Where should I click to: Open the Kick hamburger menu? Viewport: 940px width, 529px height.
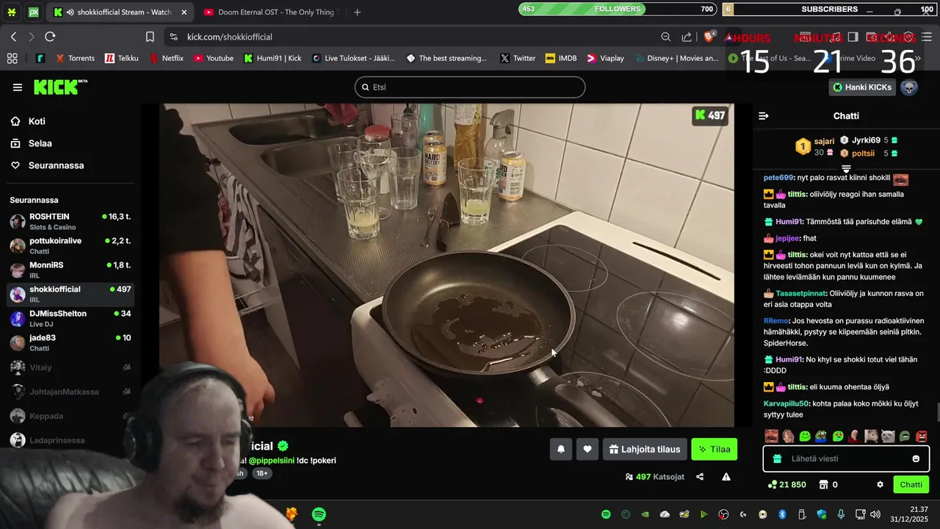18,87
